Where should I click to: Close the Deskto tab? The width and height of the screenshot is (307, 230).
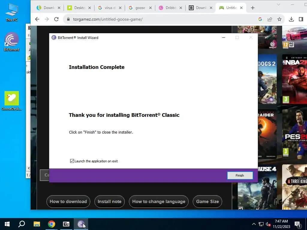click(89, 8)
